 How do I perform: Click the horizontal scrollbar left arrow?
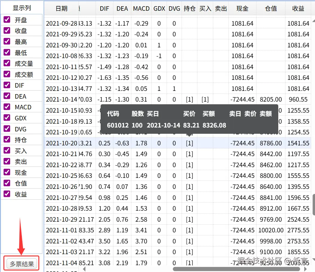[x=84, y=269]
